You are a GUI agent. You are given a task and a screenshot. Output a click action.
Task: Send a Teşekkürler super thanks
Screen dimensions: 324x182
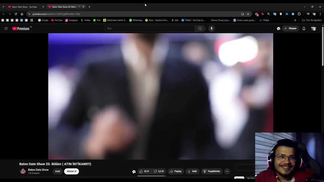pos(212,171)
